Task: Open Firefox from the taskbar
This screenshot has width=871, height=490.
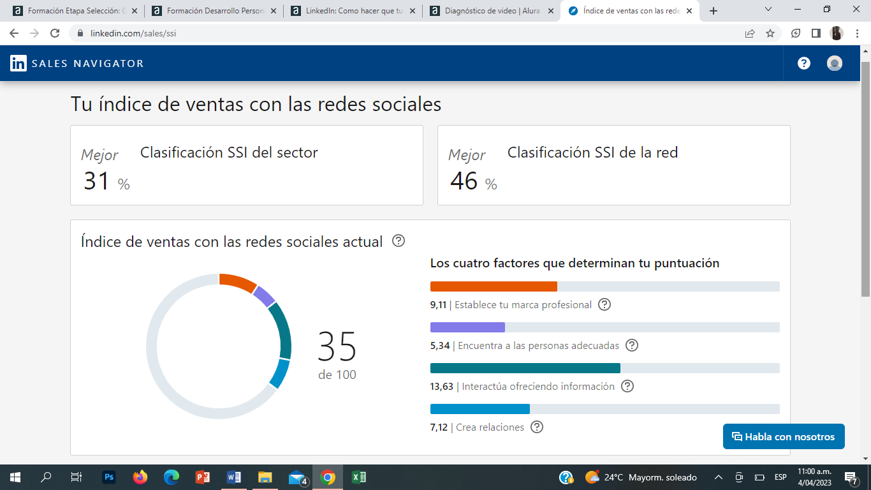Action: pos(140,477)
